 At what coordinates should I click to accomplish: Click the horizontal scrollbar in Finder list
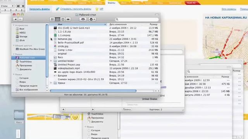click(93, 91)
